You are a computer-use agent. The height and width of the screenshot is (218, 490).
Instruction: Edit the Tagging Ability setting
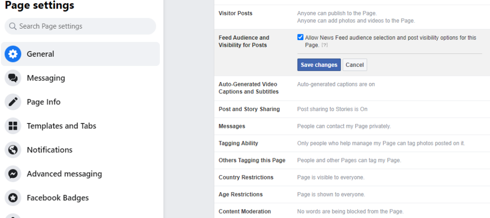352,143
